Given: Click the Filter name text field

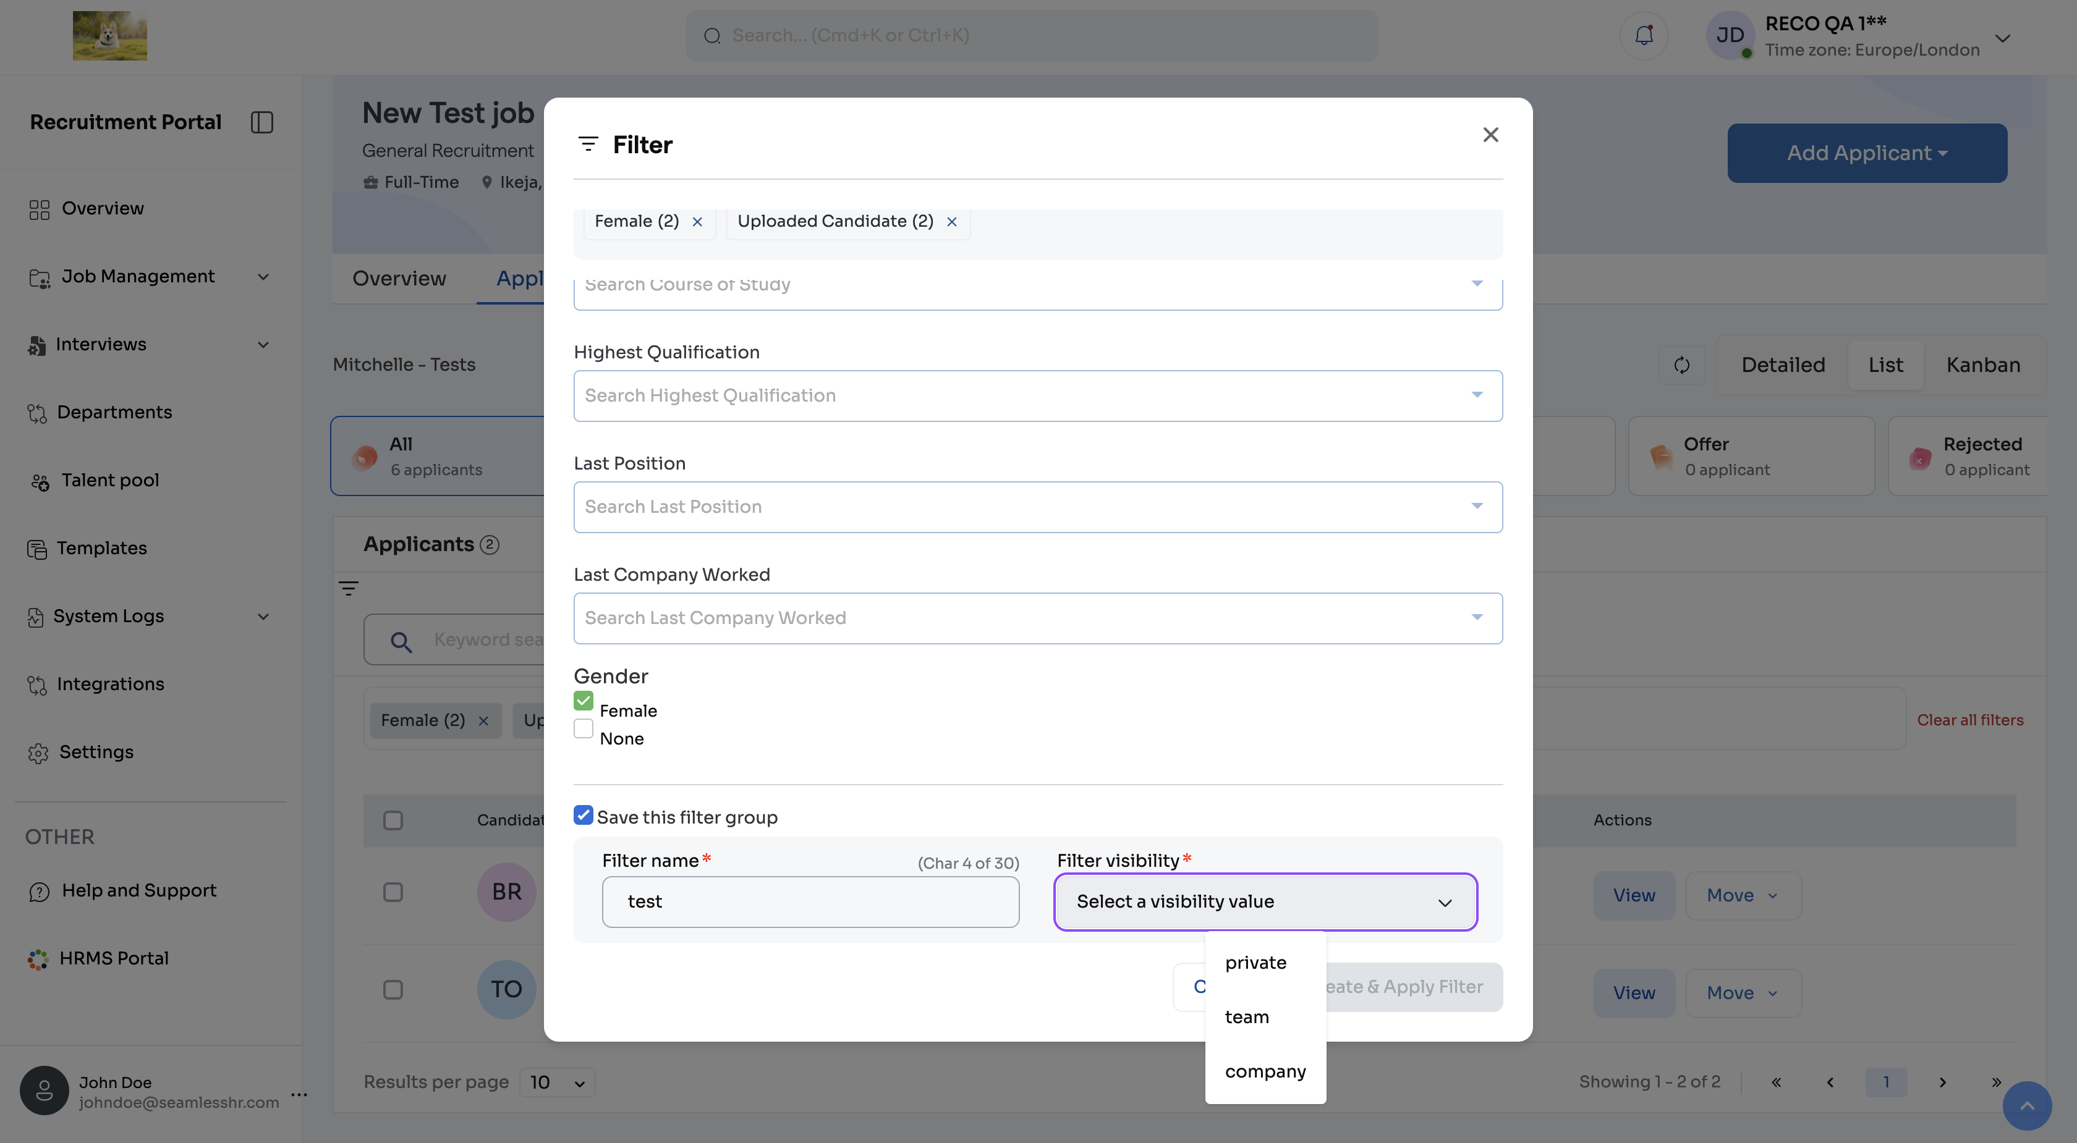Looking at the screenshot, I should pos(810,901).
